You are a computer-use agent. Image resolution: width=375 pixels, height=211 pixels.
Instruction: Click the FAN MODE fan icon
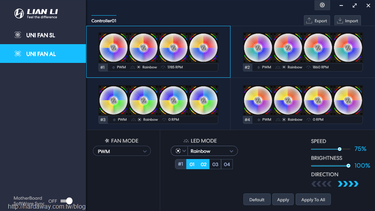[107, 141]
